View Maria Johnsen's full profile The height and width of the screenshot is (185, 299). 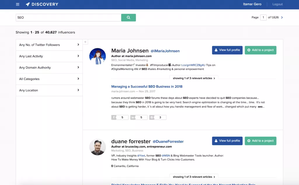click(x=227, y=50)
